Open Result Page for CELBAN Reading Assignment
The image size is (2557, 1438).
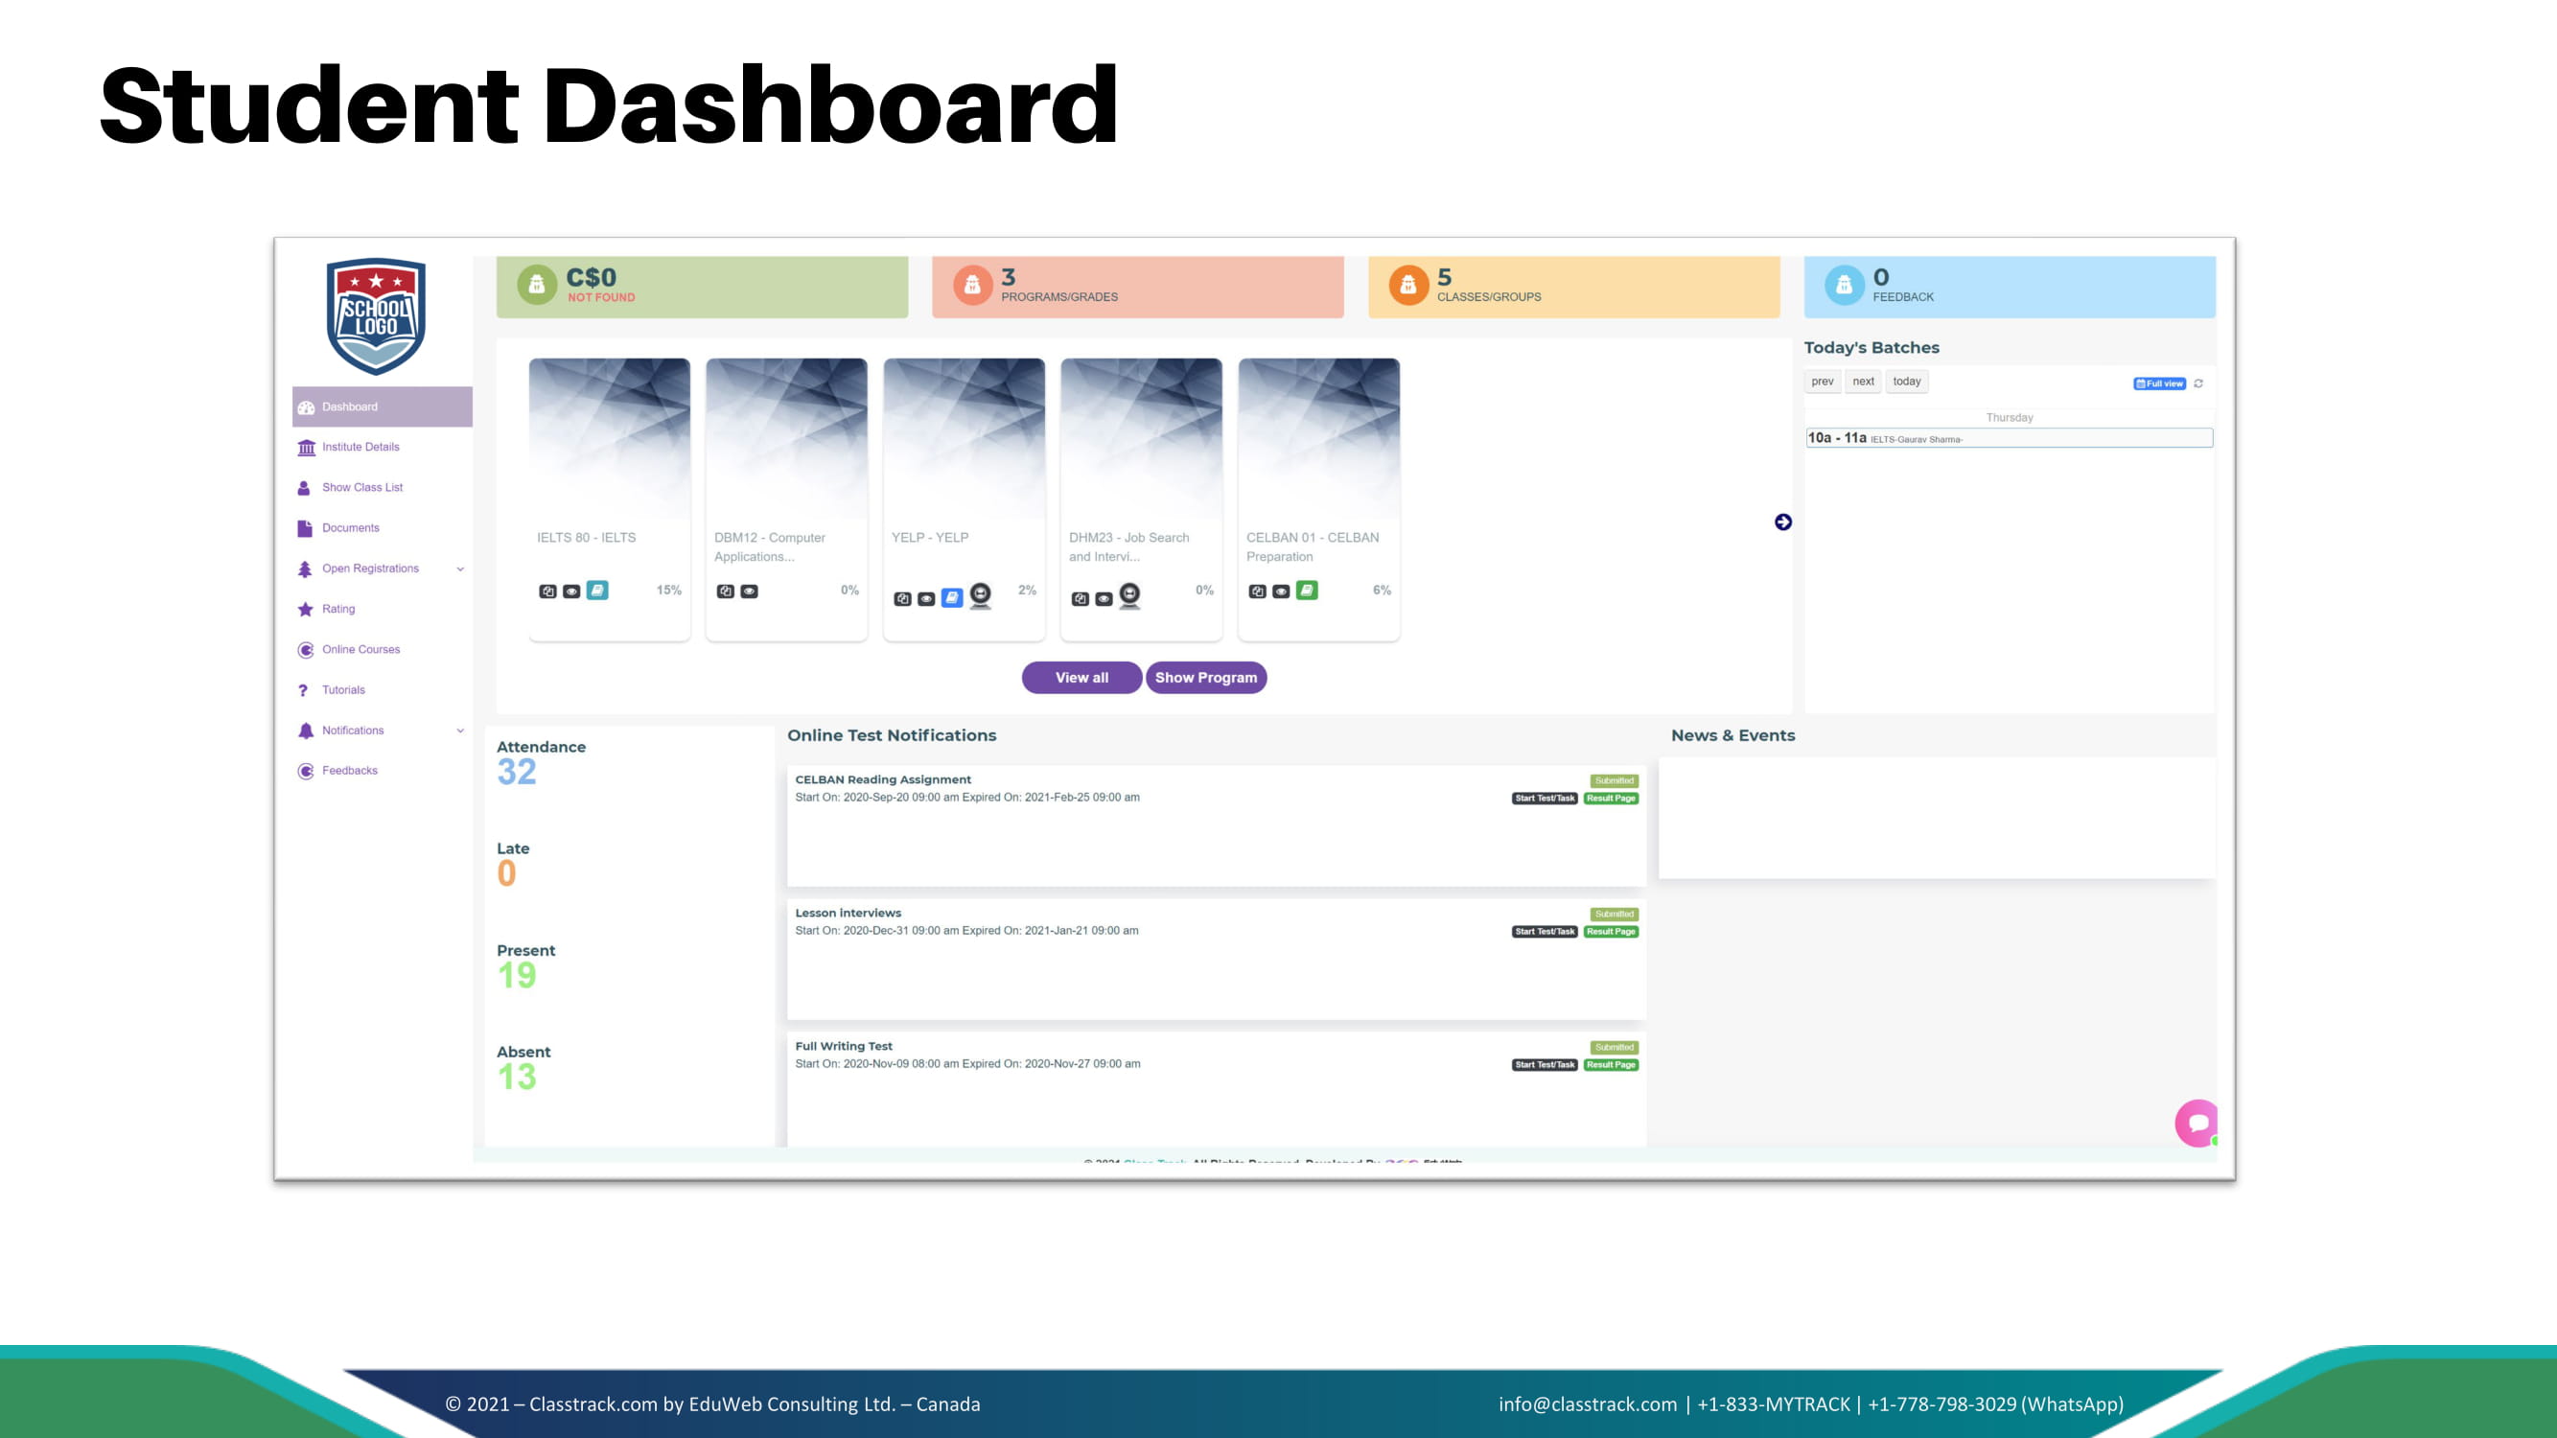(1610, 798)
